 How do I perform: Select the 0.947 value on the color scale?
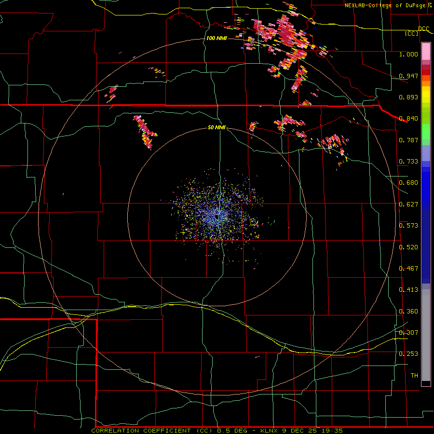click(408, 76)
